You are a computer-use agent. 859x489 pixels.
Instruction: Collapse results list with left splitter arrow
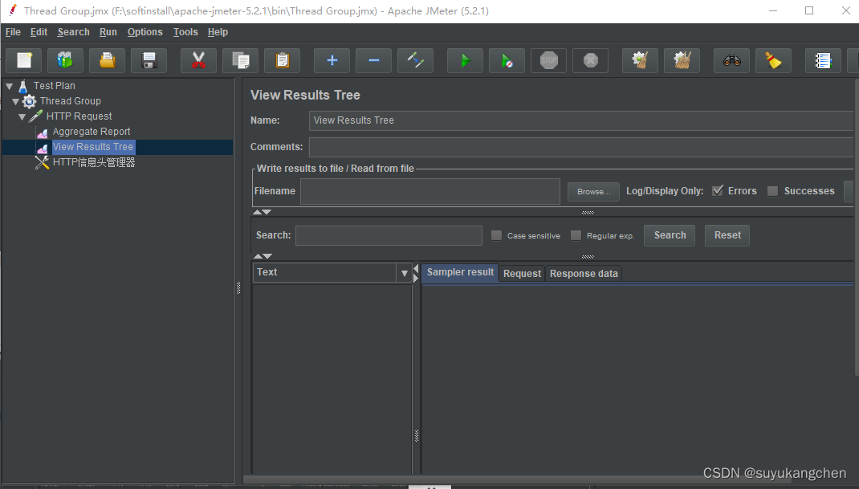416,268
